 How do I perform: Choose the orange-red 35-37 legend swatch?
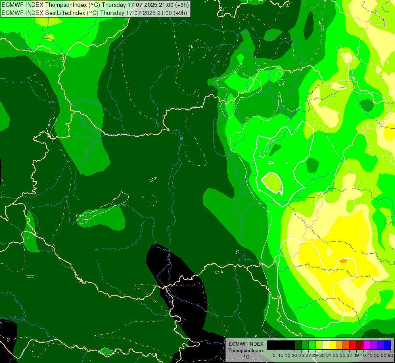tap(346, 345)
